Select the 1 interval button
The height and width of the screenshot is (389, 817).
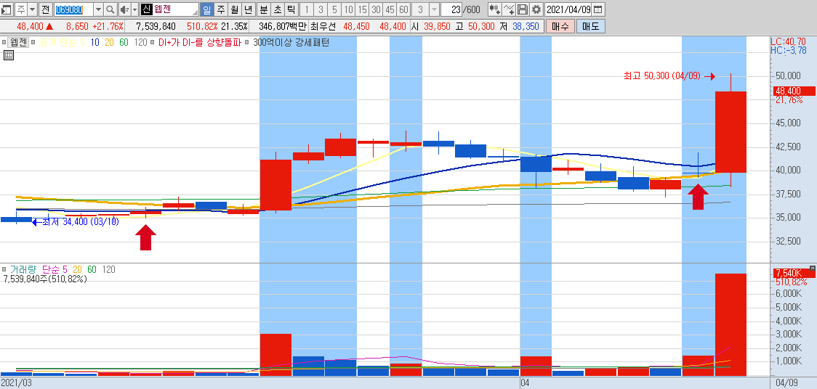pyautogui.click(x=307, y=9)
